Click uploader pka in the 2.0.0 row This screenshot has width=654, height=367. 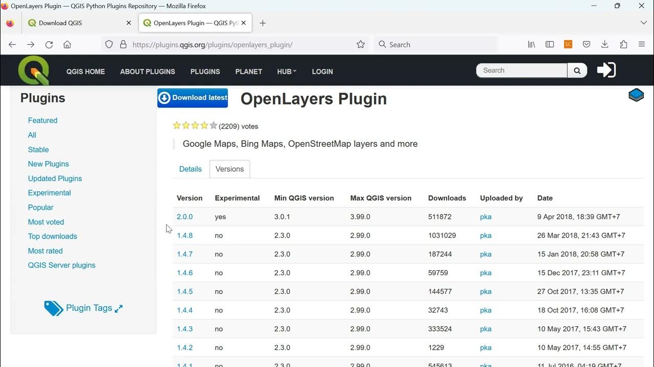[x=485, y=217]
